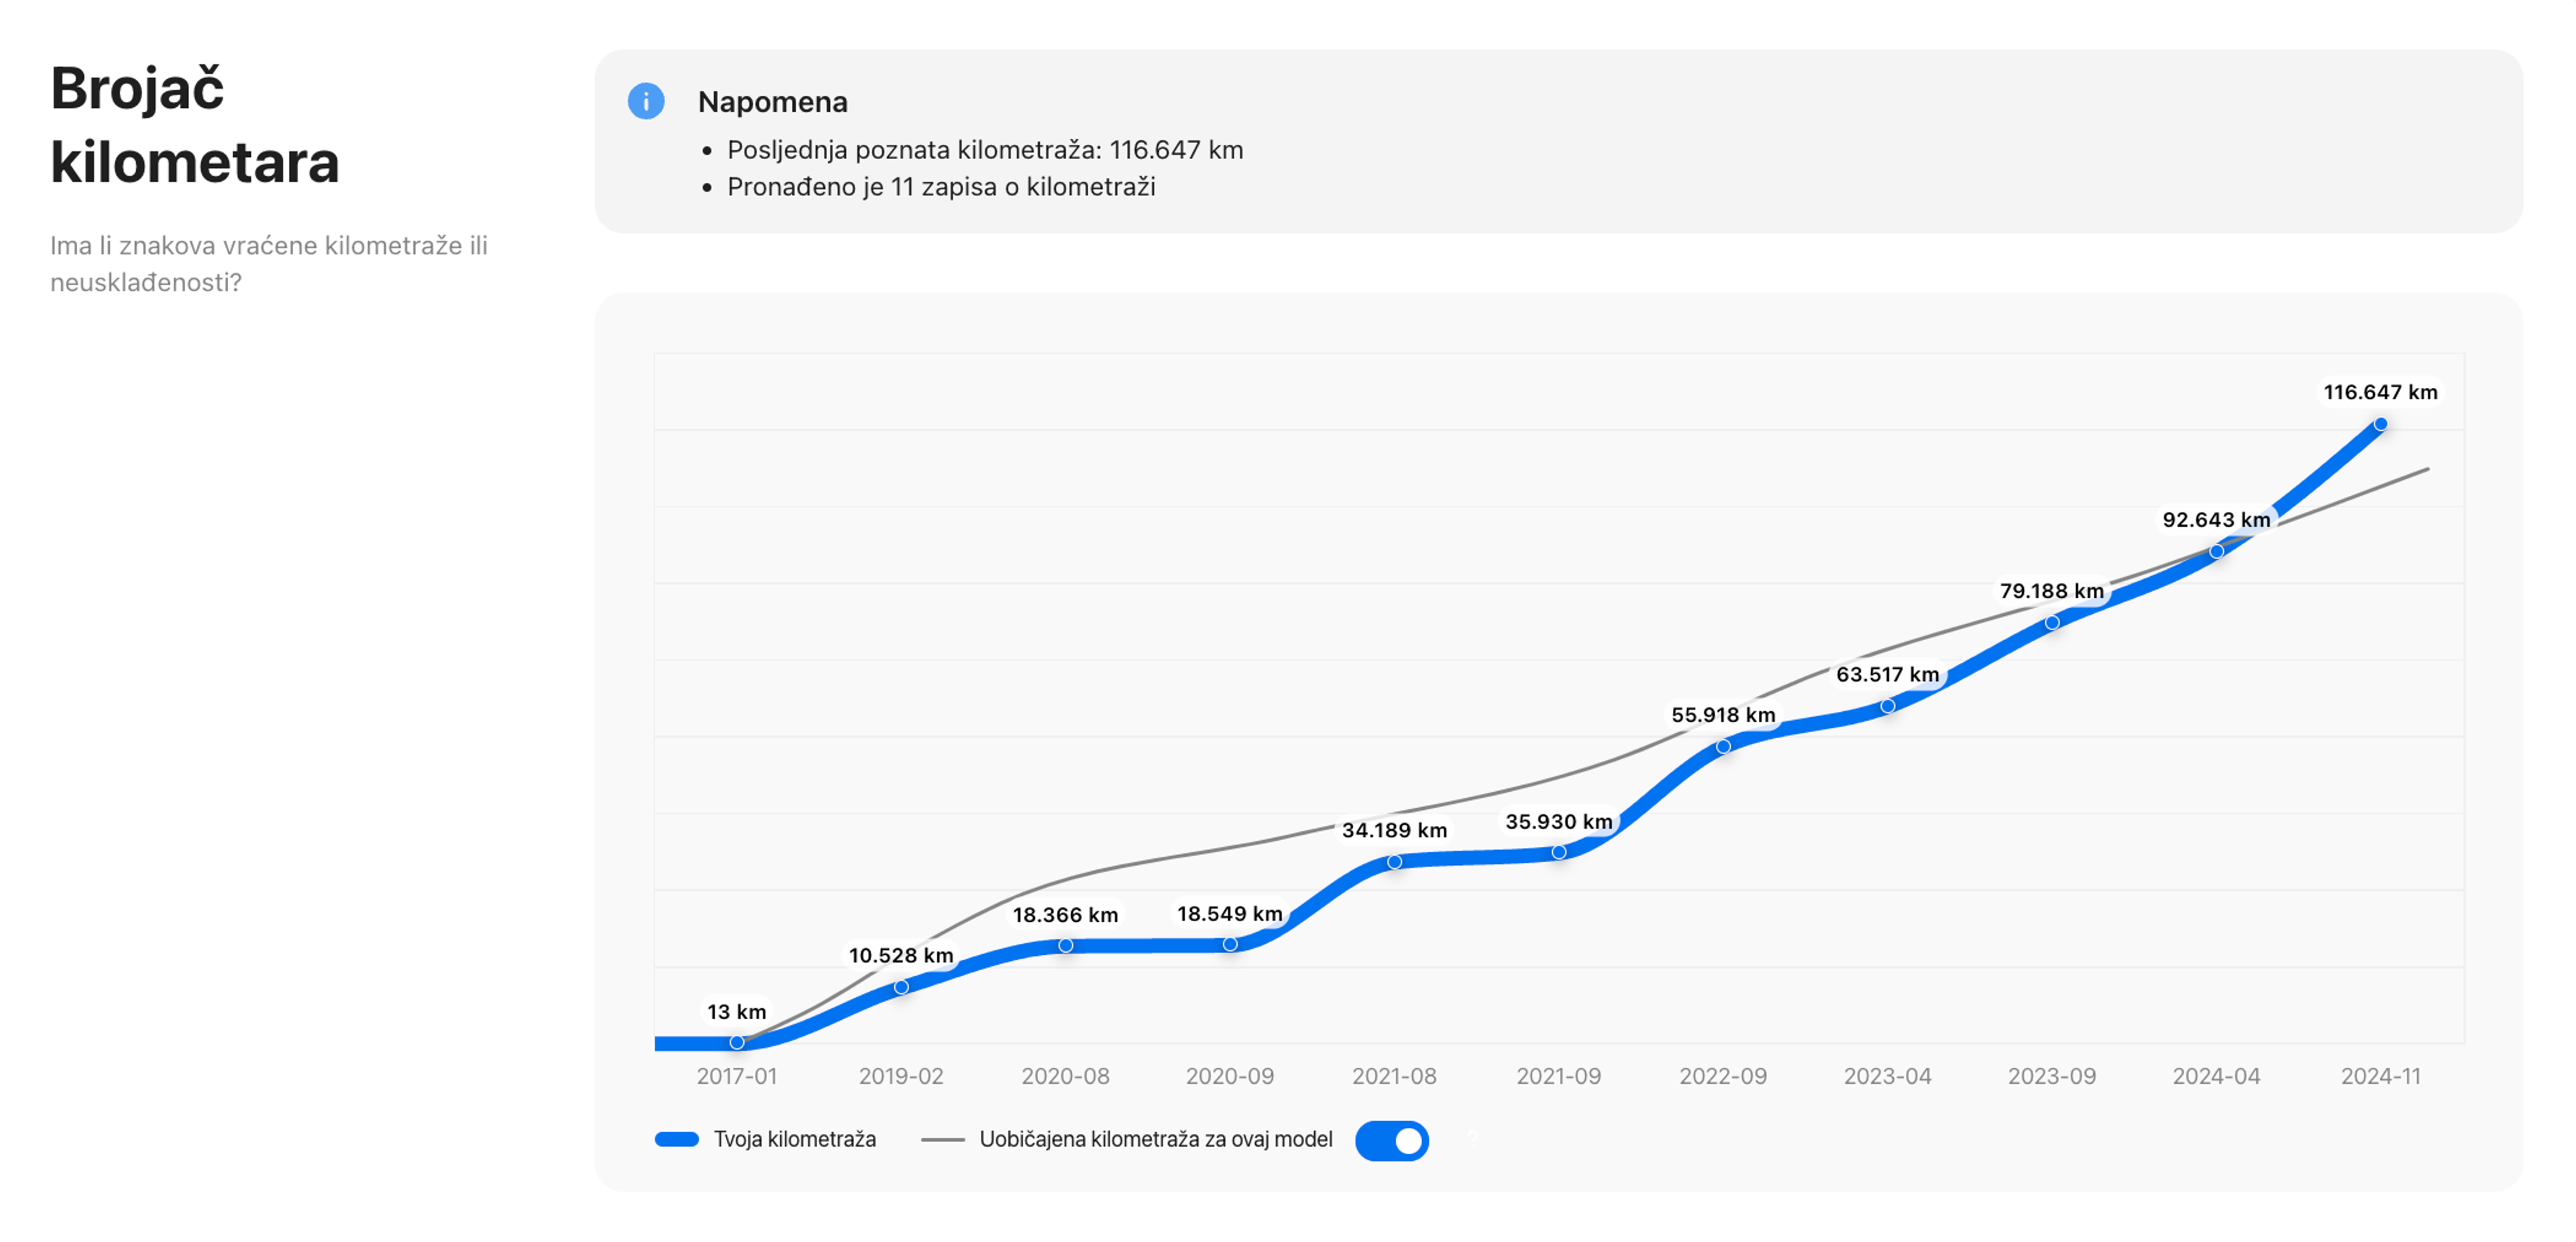Select the 10.528 km data point
The image size is (2576, 1242).
click(901, 987)
